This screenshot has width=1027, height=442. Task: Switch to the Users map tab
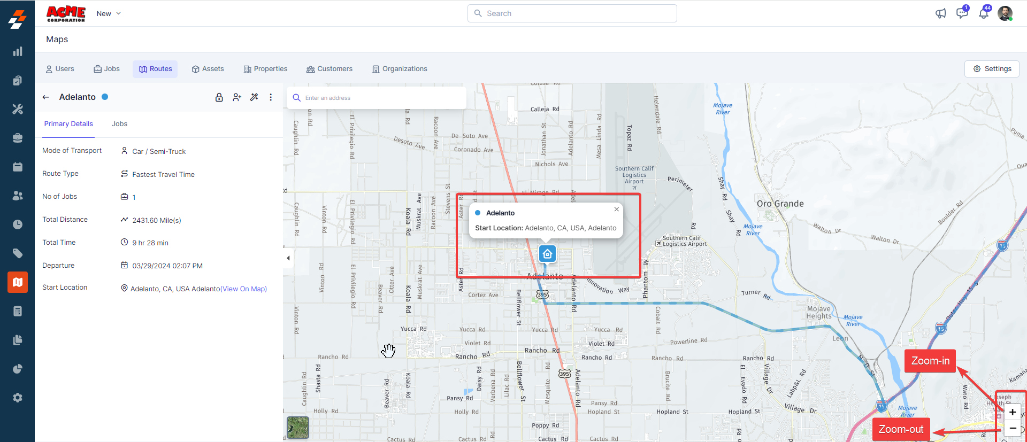pos(60,69)
